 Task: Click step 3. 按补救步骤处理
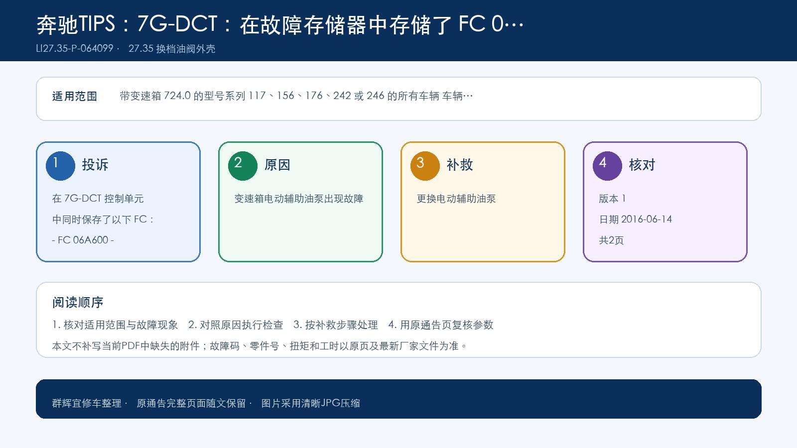[x=336, y=325]
